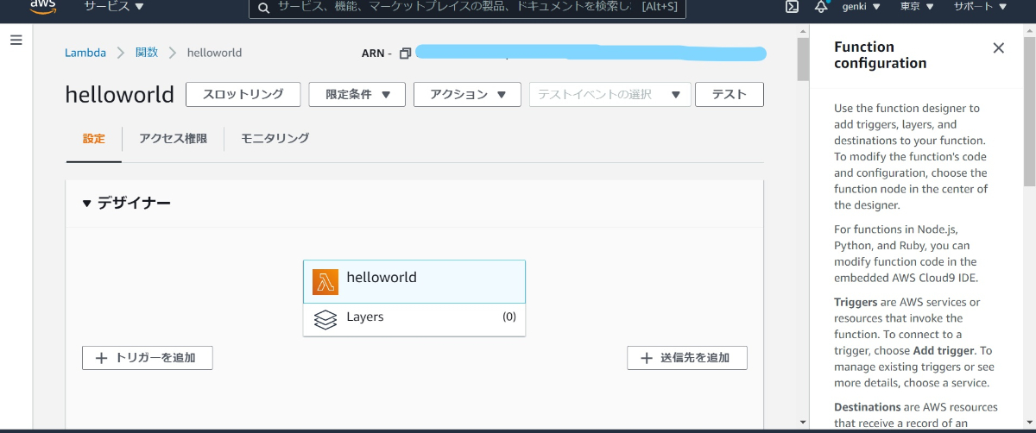Open the テストイベントの選択 dropdown
1036x433 pixels.
coord(610,95)
